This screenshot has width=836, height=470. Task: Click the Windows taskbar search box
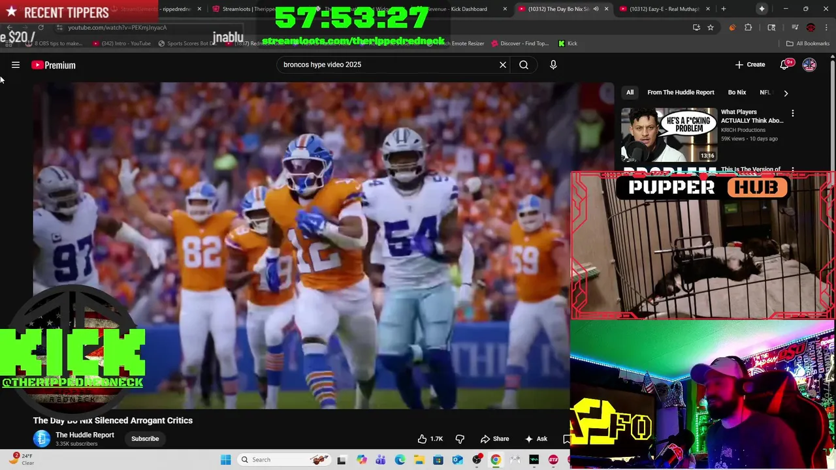[285, 460]
